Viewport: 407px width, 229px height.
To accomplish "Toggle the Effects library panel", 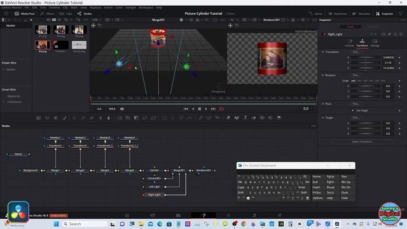I will coord(48,13).
